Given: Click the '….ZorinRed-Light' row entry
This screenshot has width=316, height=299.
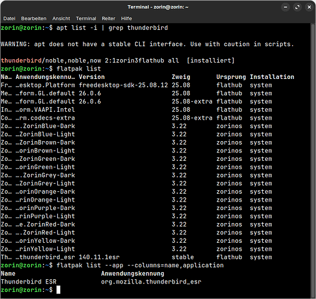Looking at the screenshot, I should pos(45,233).
